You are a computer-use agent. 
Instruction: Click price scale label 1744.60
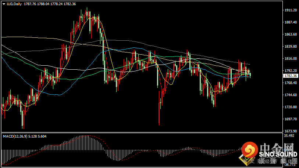tap(291, 95)
